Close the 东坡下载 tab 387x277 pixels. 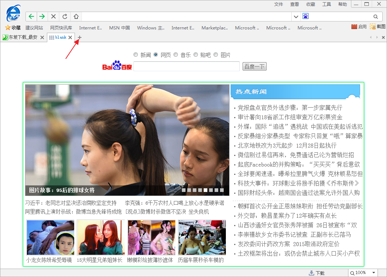42,37
